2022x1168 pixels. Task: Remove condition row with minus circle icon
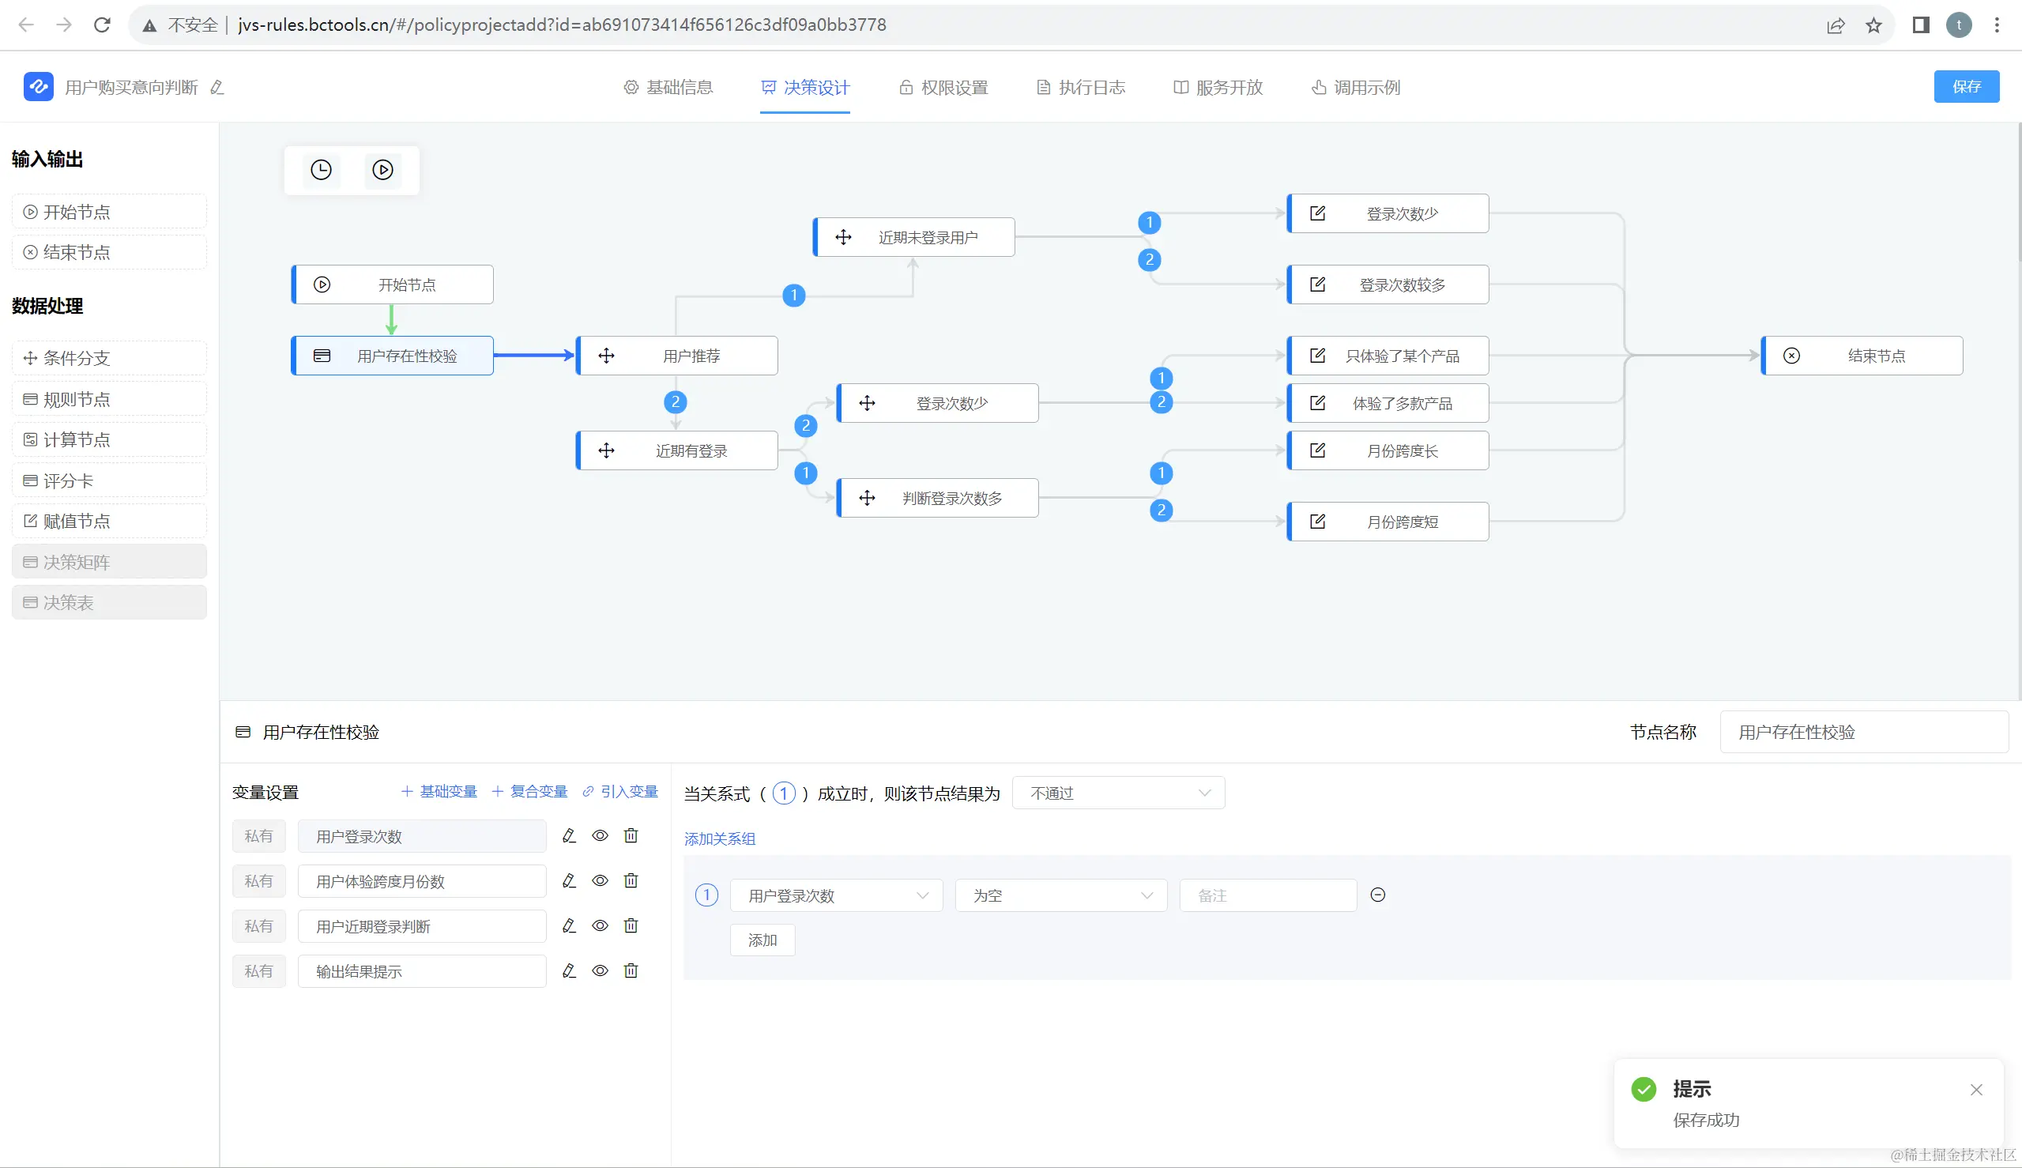tap(1377, 895)
